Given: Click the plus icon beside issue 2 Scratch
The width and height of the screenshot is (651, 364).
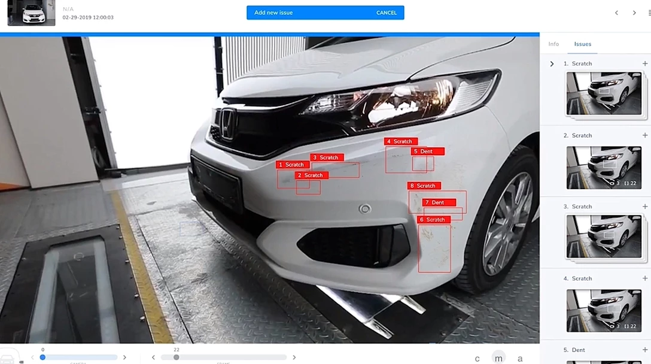Looking at the screenshot, I should pyautogui.click(x=645, y=135).
